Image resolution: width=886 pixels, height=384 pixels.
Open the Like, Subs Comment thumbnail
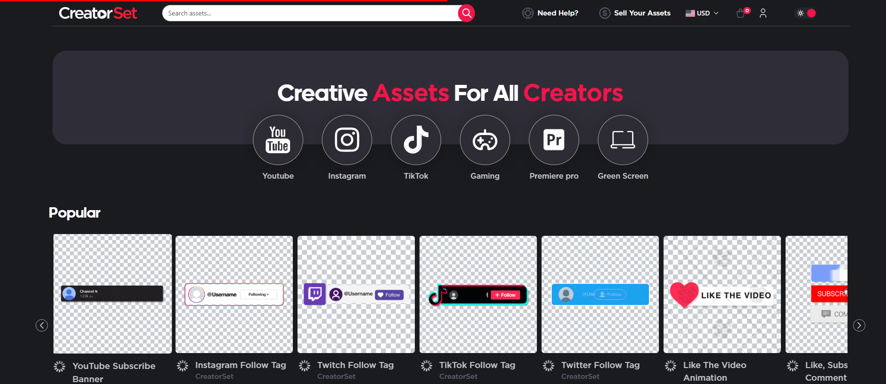click(x=817, y=294)
